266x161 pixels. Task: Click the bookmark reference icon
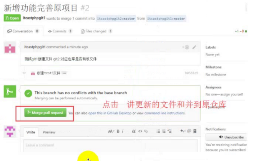[195, 131]
